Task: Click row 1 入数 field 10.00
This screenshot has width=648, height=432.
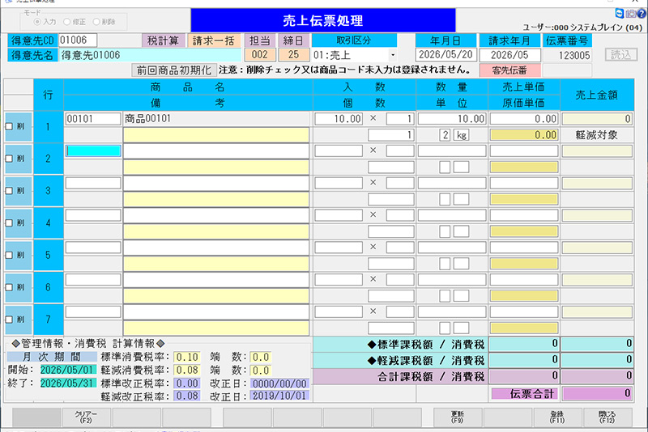Action: pyautogui.click(x=339, y=119)
